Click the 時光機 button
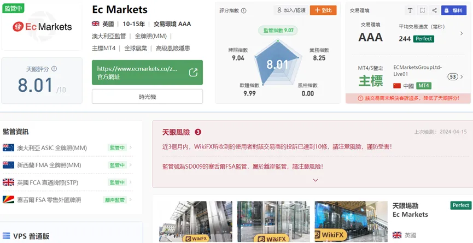This screenshot has height=243, width=473. coord(147,97)
